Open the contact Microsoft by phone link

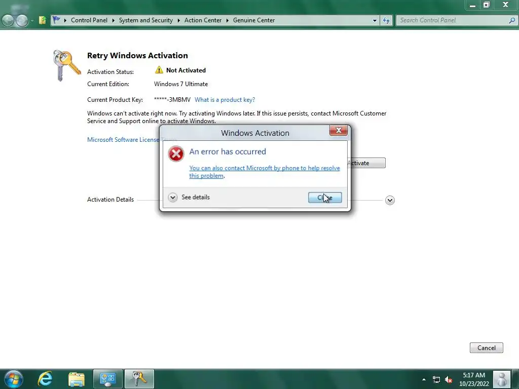click(x=265, y=172)
